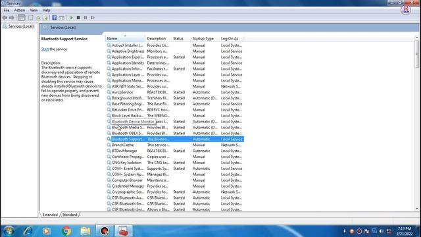Click the Start the service link
421x237 pixels.
45,49
